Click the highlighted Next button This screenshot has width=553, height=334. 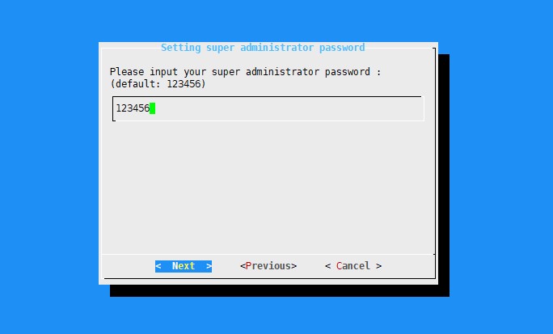[184, 266]
